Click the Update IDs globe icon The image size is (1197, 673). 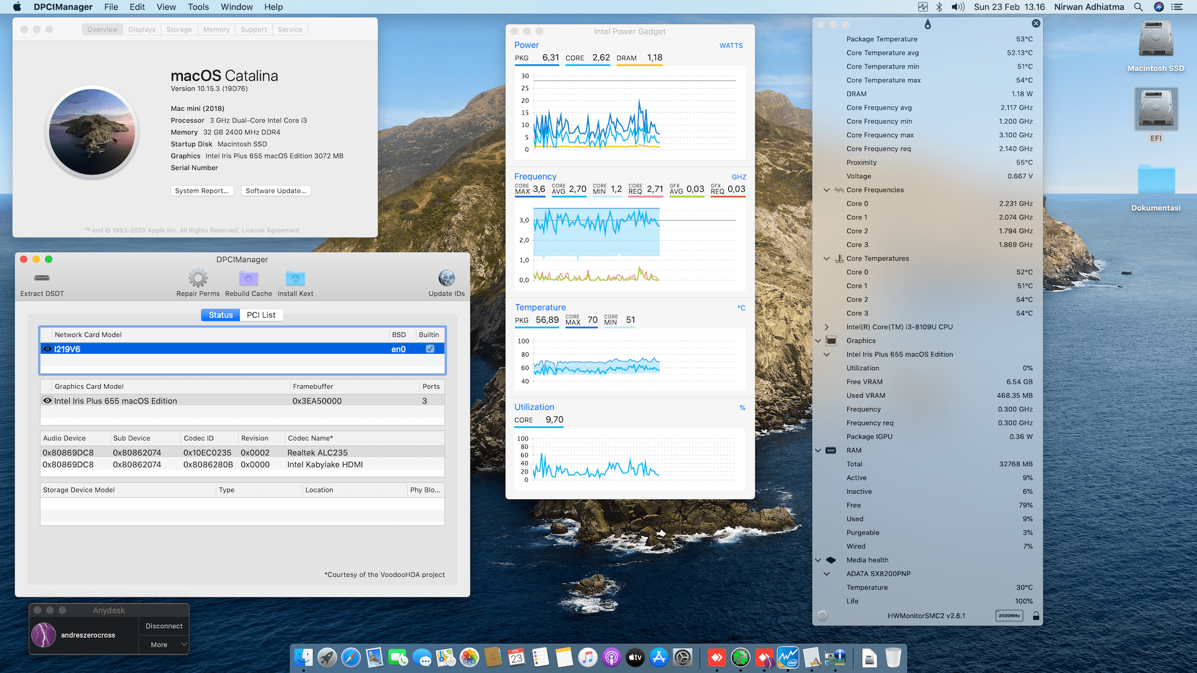[x=446, y=278]
